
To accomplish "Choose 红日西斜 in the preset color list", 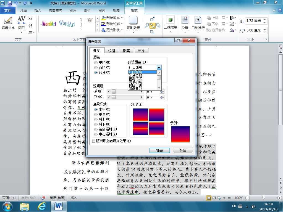I will tap(142, 72).
